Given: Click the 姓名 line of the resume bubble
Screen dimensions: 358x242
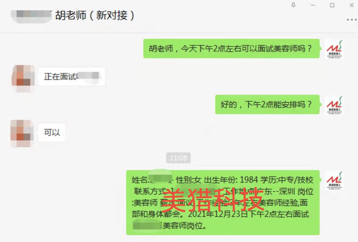Looking at the screenshot, I should click(x=223, y=180).
